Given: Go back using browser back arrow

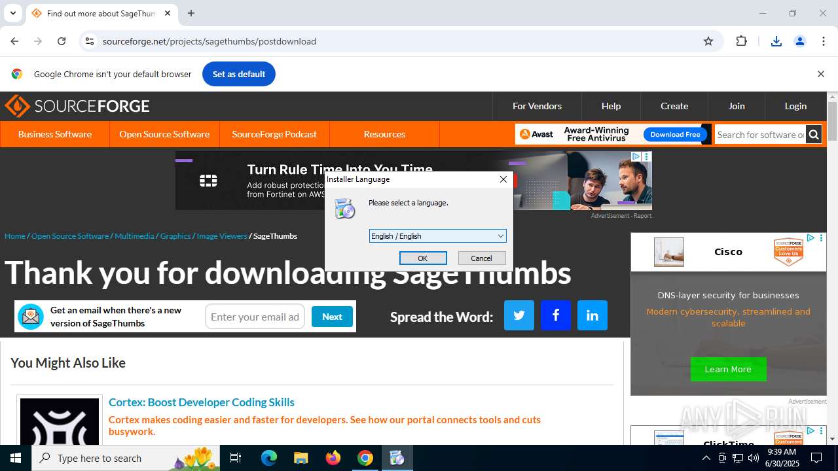Looking at the screenshot, I should coord(14,41).
